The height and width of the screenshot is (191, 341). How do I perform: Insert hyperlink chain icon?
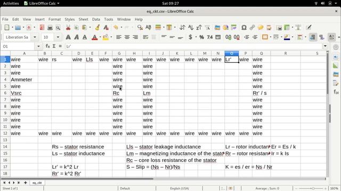pos(252,28)
